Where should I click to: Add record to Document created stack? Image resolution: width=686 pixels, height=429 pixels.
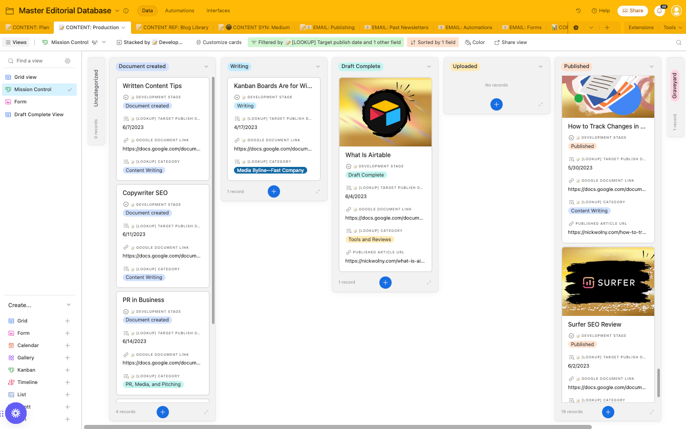point(163,412)
